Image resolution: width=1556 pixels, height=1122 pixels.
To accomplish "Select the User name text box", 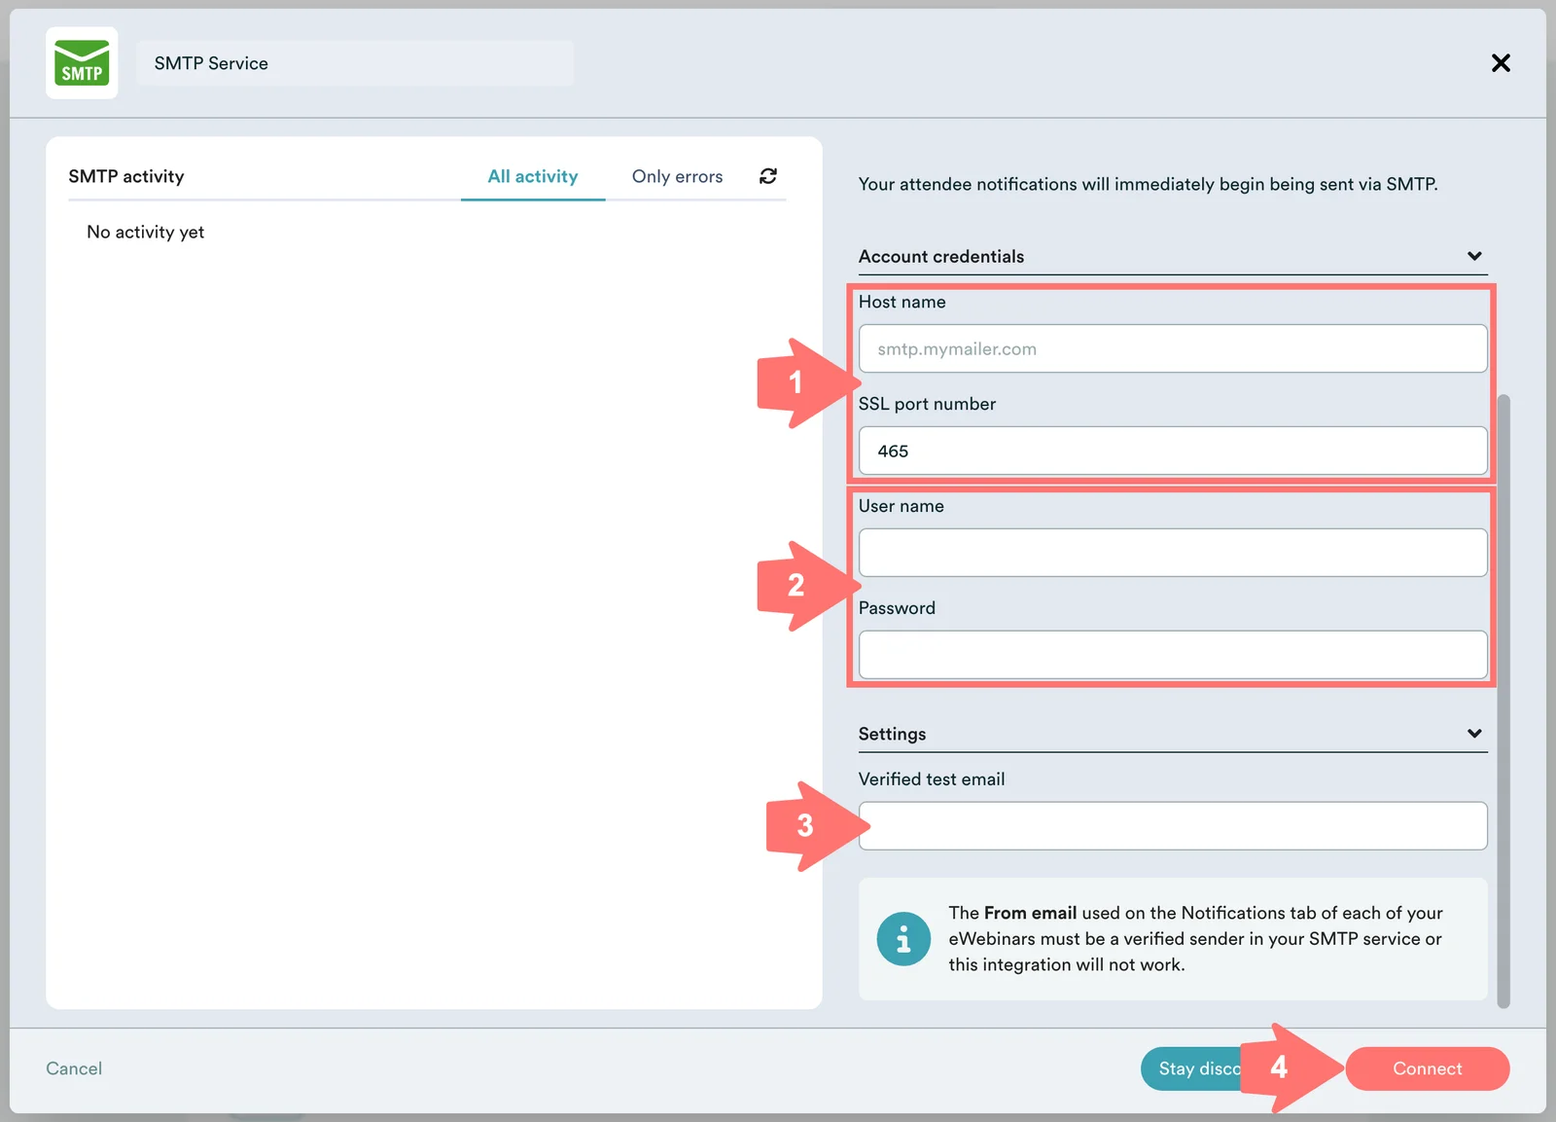I will pyautogui.click(x=1172, y=553).
